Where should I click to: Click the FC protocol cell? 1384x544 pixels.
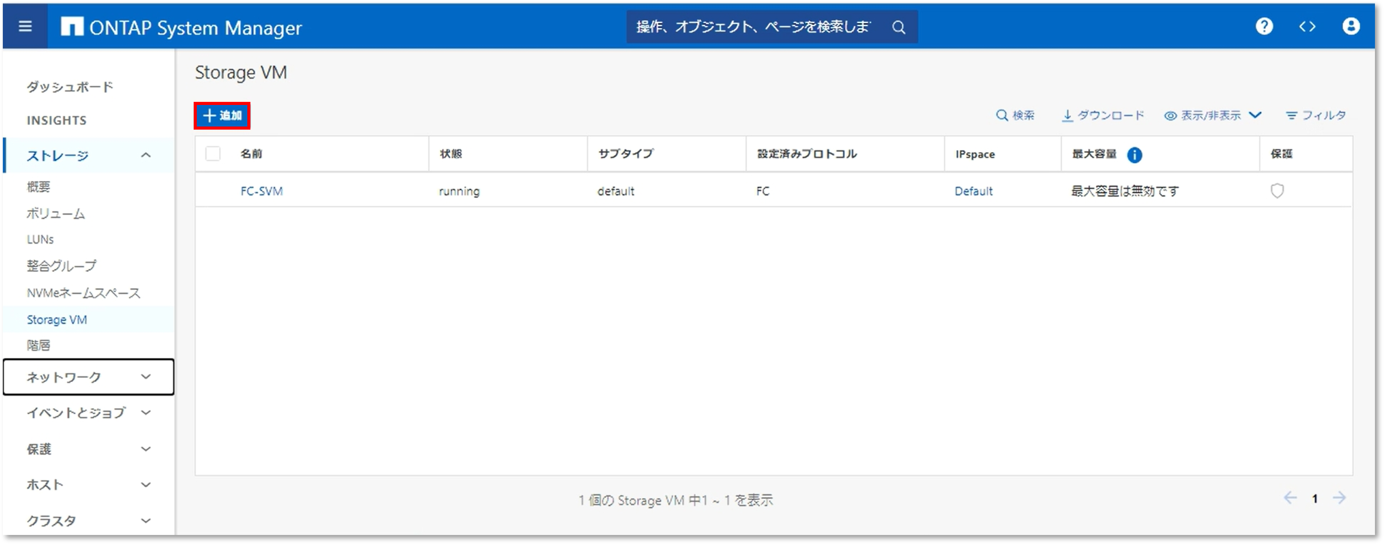(762, 191)
